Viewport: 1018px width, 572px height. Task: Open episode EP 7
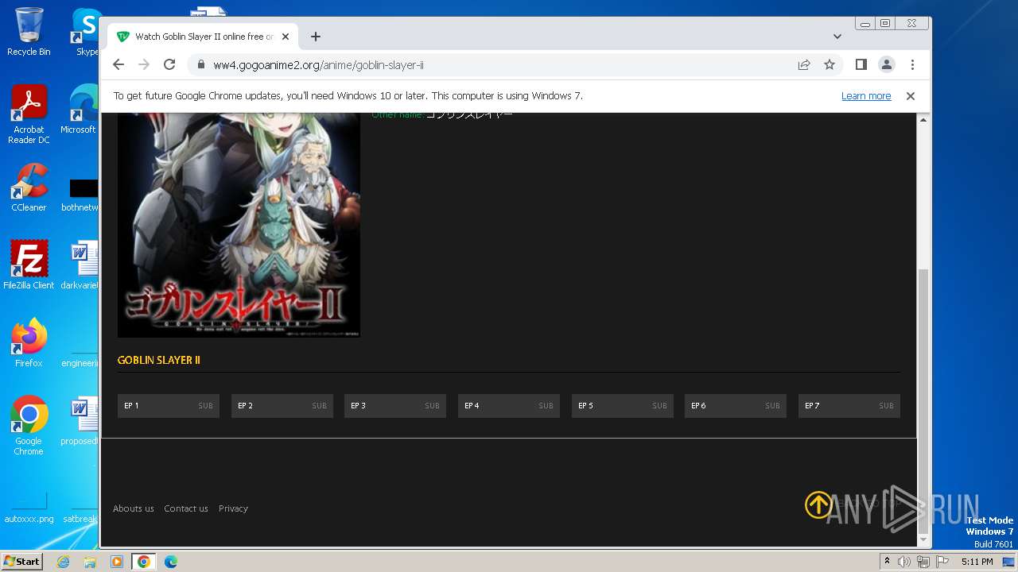849,406
